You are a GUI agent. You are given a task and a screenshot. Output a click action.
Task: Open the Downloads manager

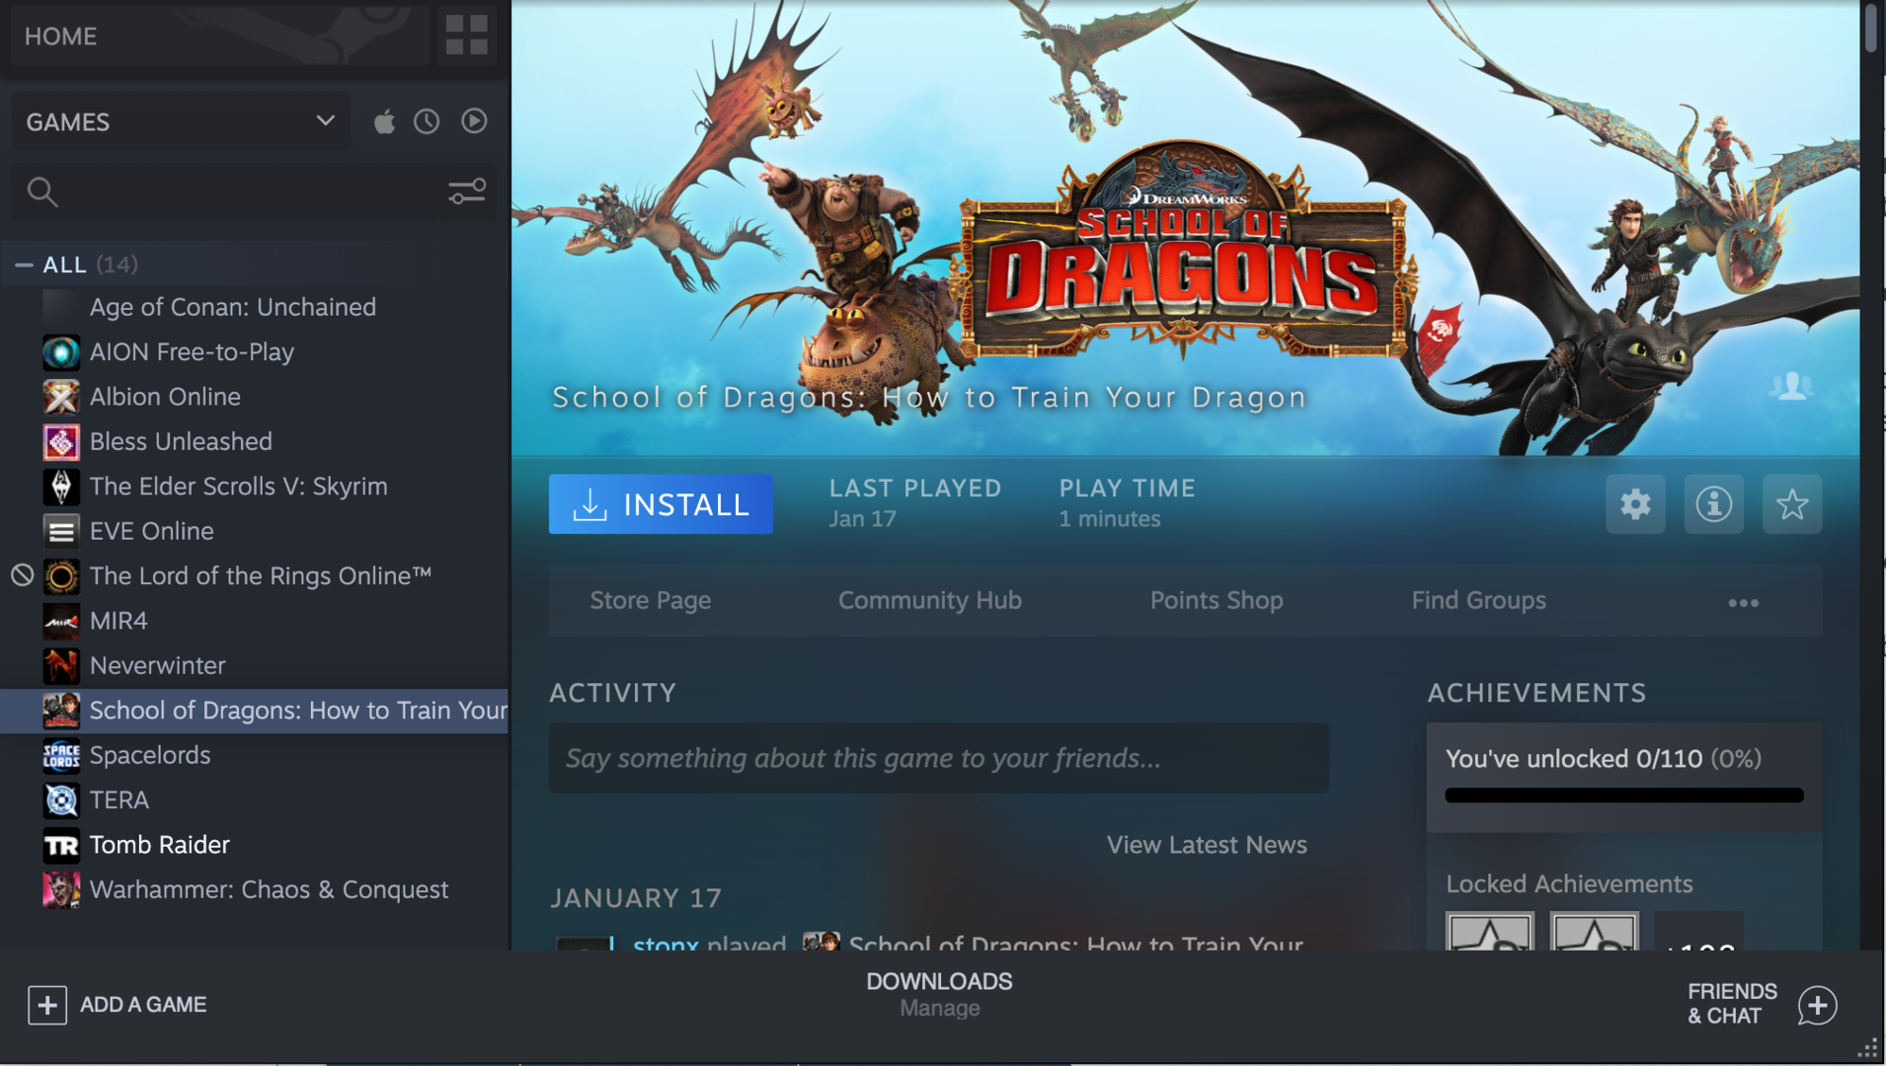tap(939, 994)
